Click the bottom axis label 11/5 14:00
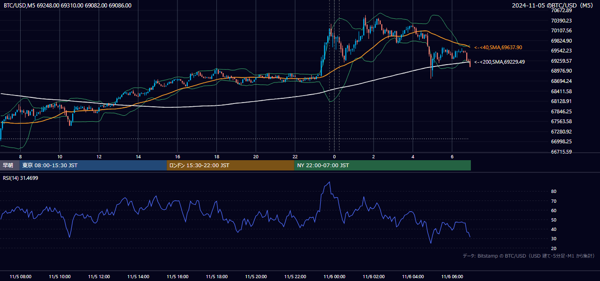 click(138, 276)
